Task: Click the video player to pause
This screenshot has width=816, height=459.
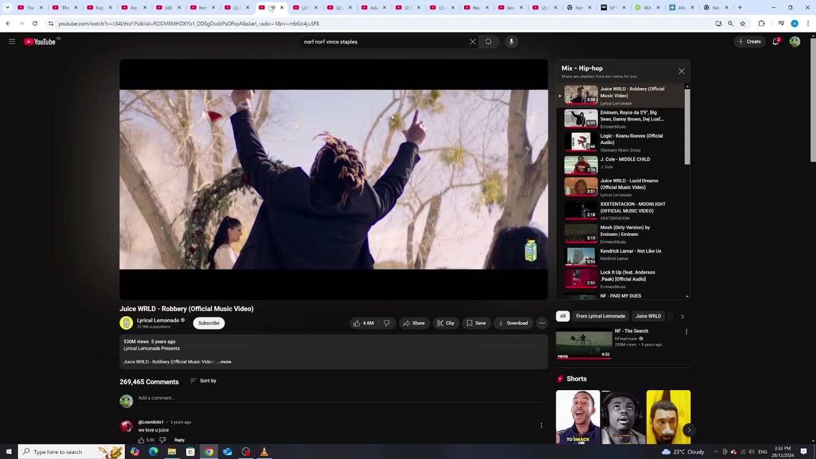Action: [x=333, y=179]
